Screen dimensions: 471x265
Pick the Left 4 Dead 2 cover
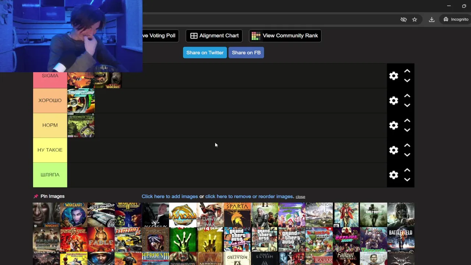pos(210,240)
